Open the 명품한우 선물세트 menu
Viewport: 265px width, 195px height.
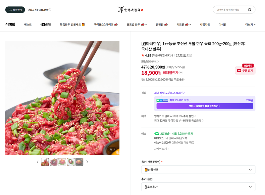coord(72,24)
